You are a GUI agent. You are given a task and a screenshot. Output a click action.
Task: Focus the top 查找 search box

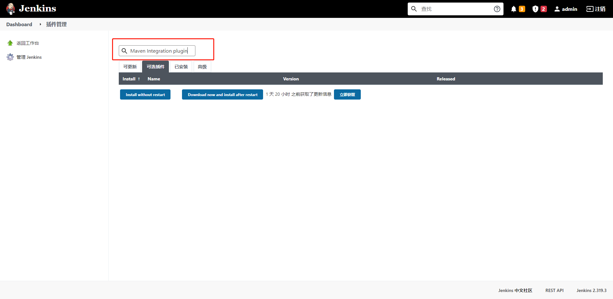point(456,9)
